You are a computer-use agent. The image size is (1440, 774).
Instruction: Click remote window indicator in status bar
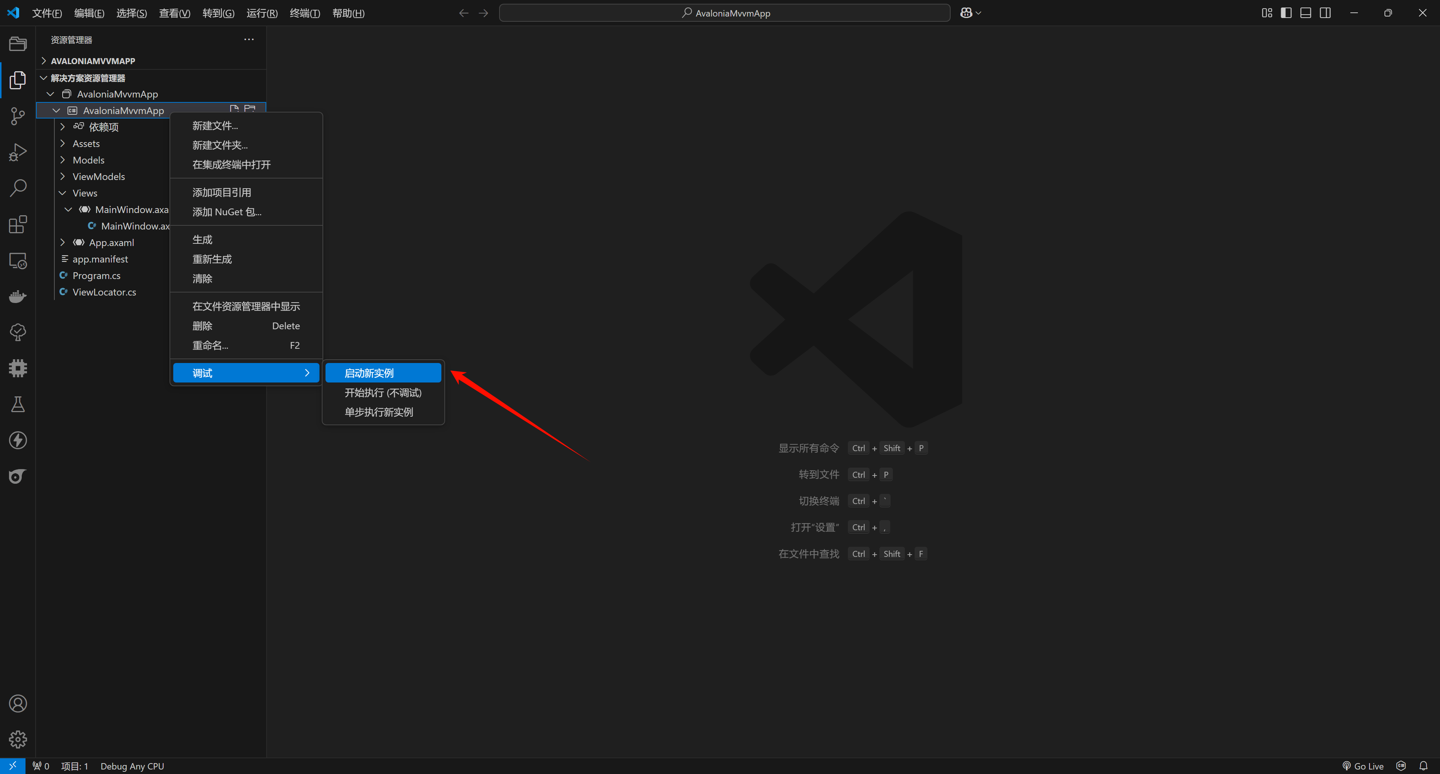[x=12, y=766]
